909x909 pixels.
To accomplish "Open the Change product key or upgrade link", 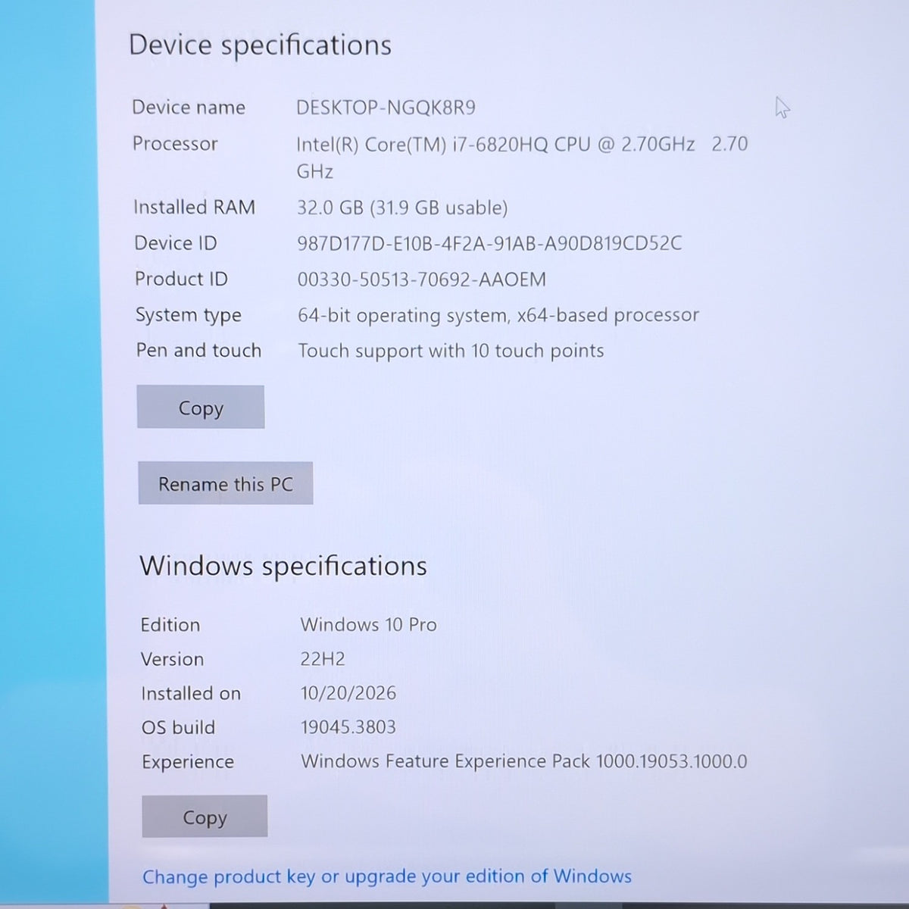I will coord(387,876).
